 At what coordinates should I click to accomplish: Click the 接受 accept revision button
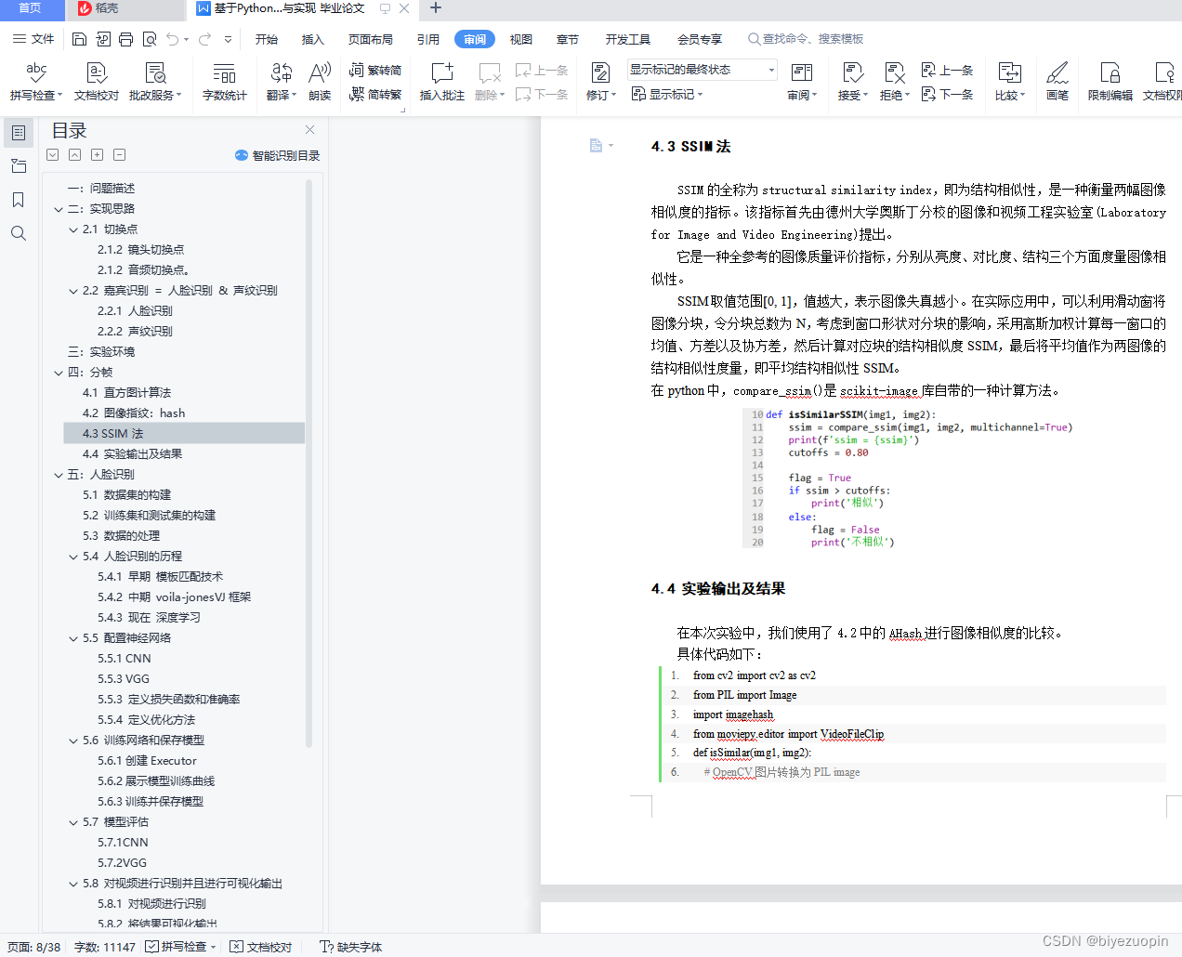click(x=850, y=82)
